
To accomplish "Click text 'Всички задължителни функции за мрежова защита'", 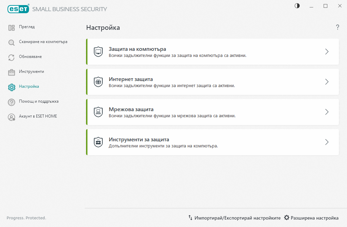I will (x=160, y=116).
